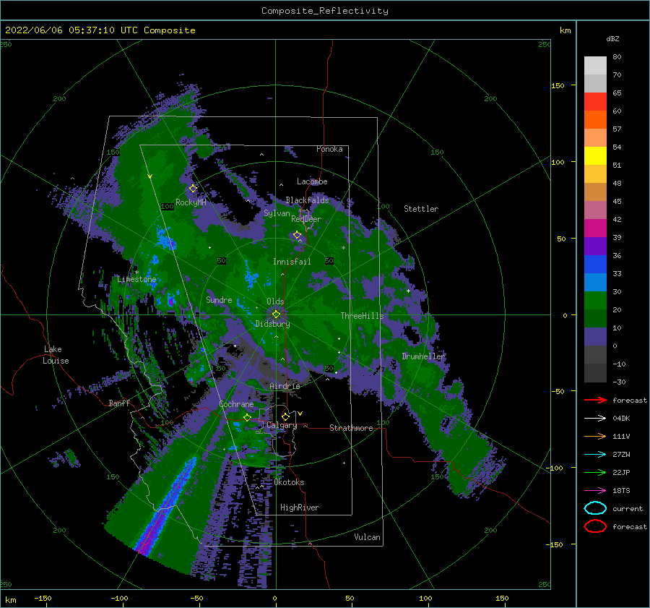Click the Banff label

pos(119,403)
